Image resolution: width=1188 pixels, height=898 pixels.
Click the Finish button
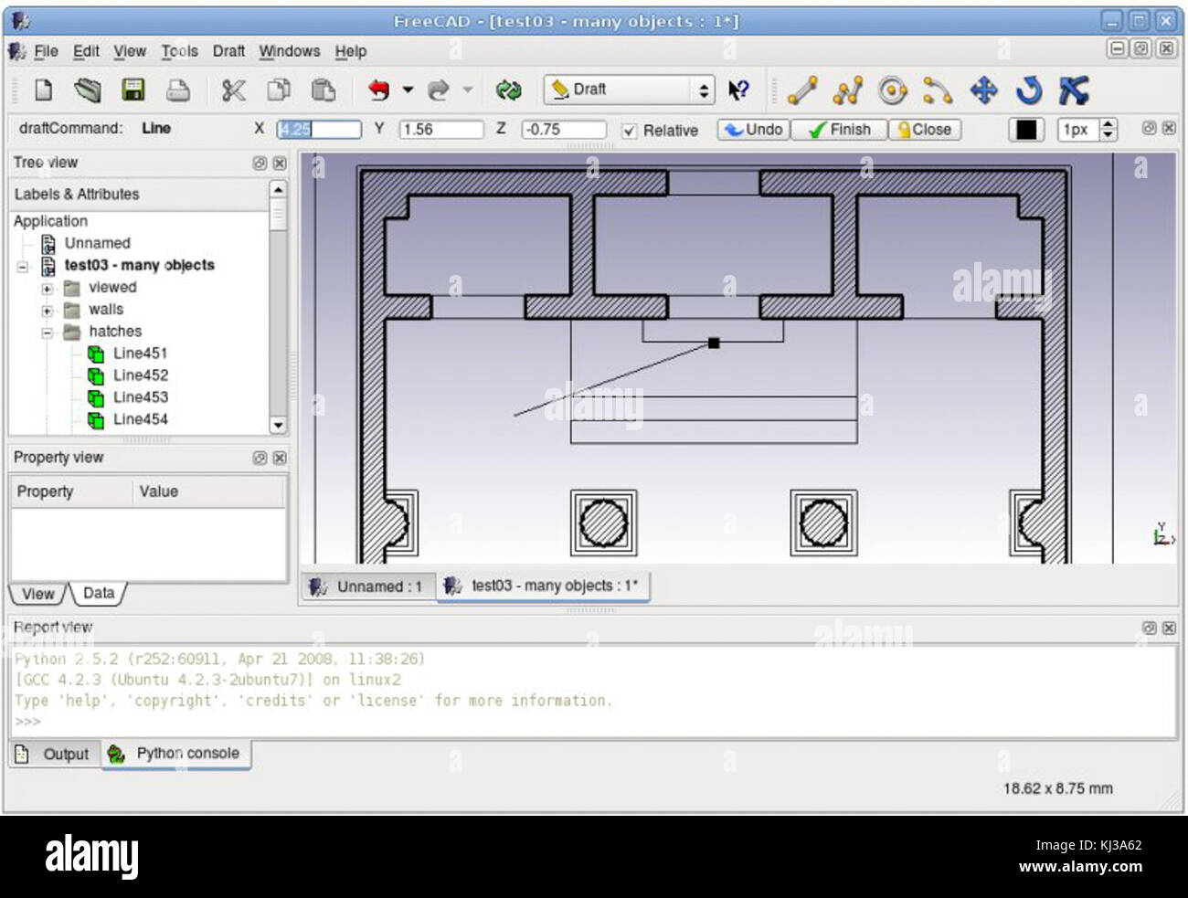839,130
